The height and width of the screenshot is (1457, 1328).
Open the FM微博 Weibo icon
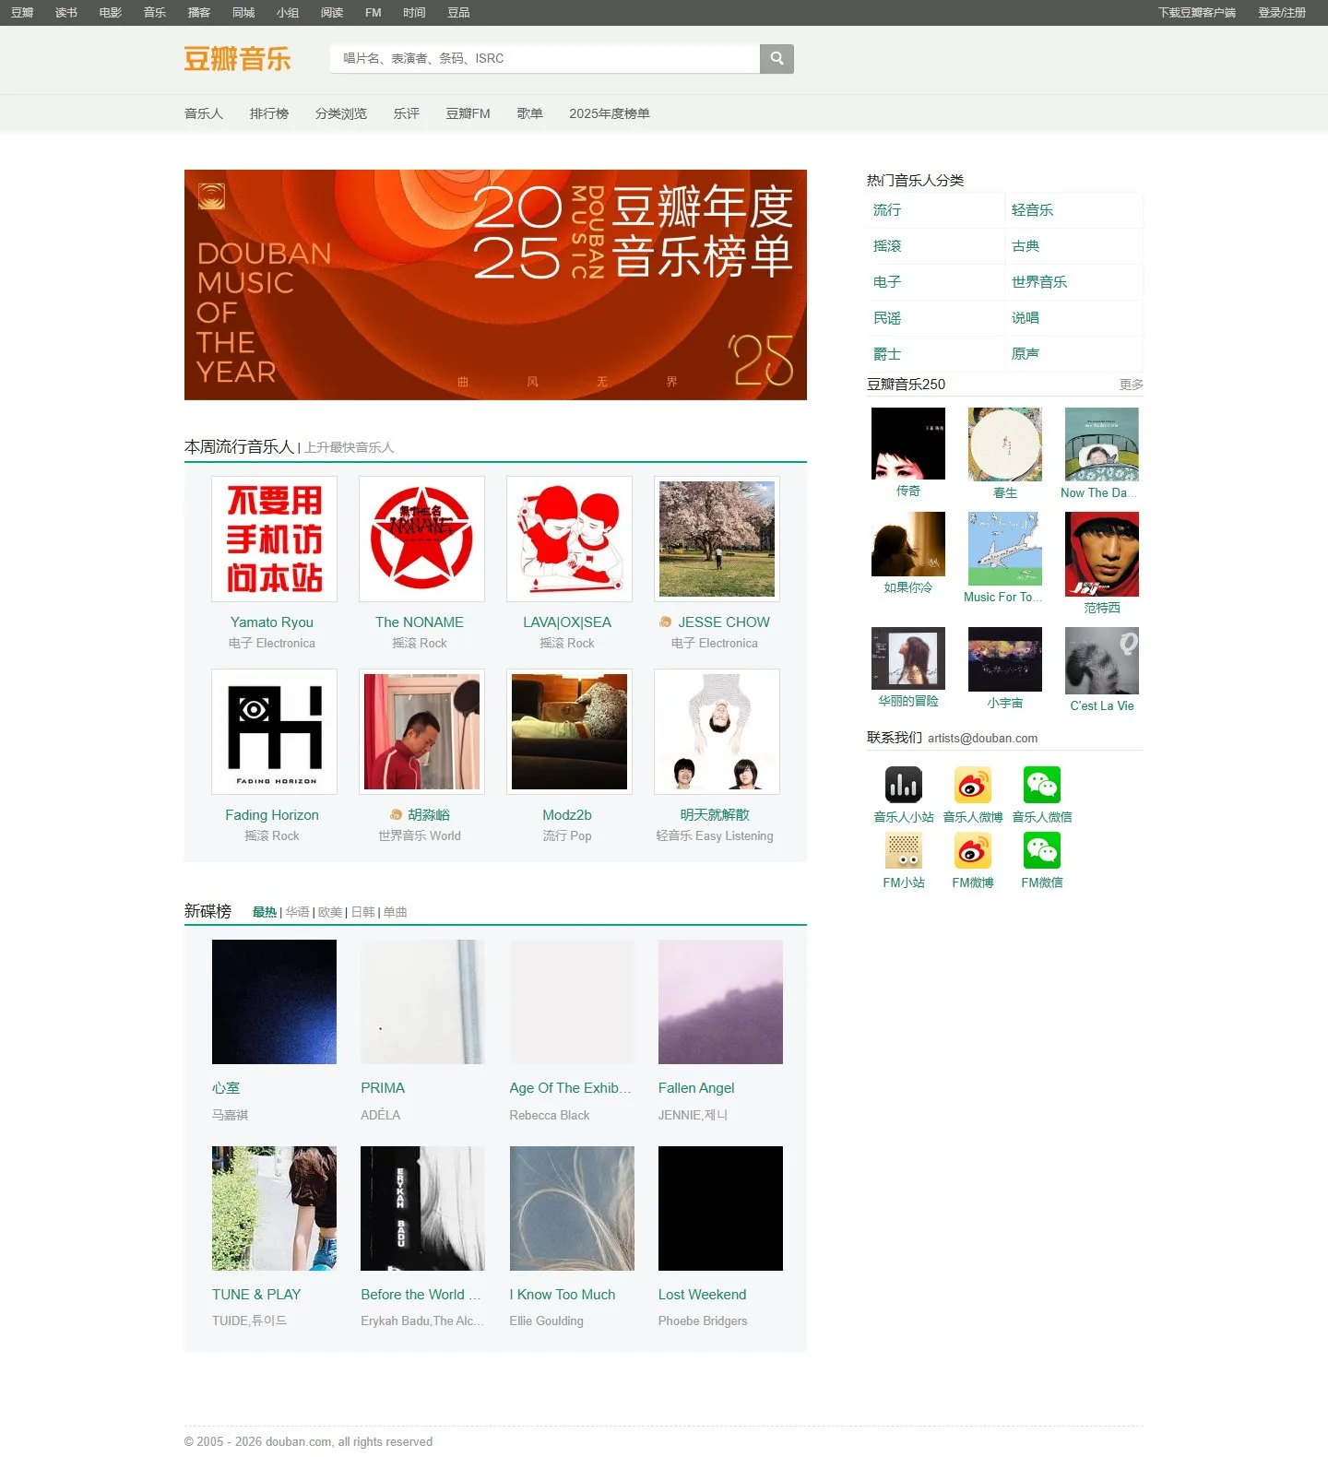pos(973,850)
